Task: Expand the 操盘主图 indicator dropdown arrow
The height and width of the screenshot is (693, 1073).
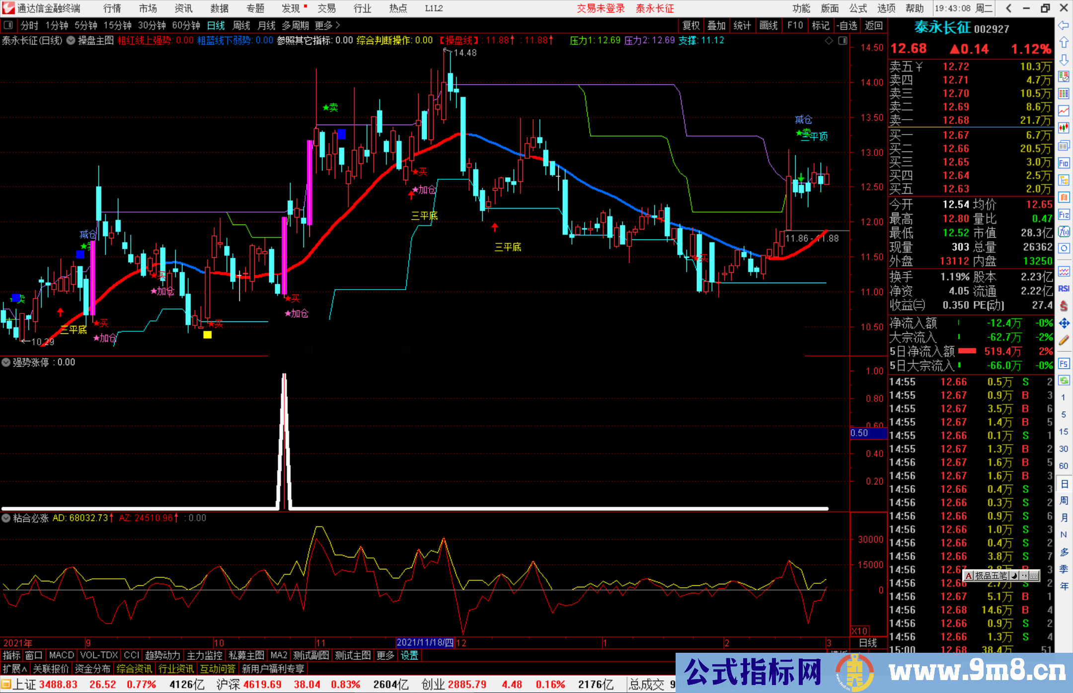Action: [71, 41]
